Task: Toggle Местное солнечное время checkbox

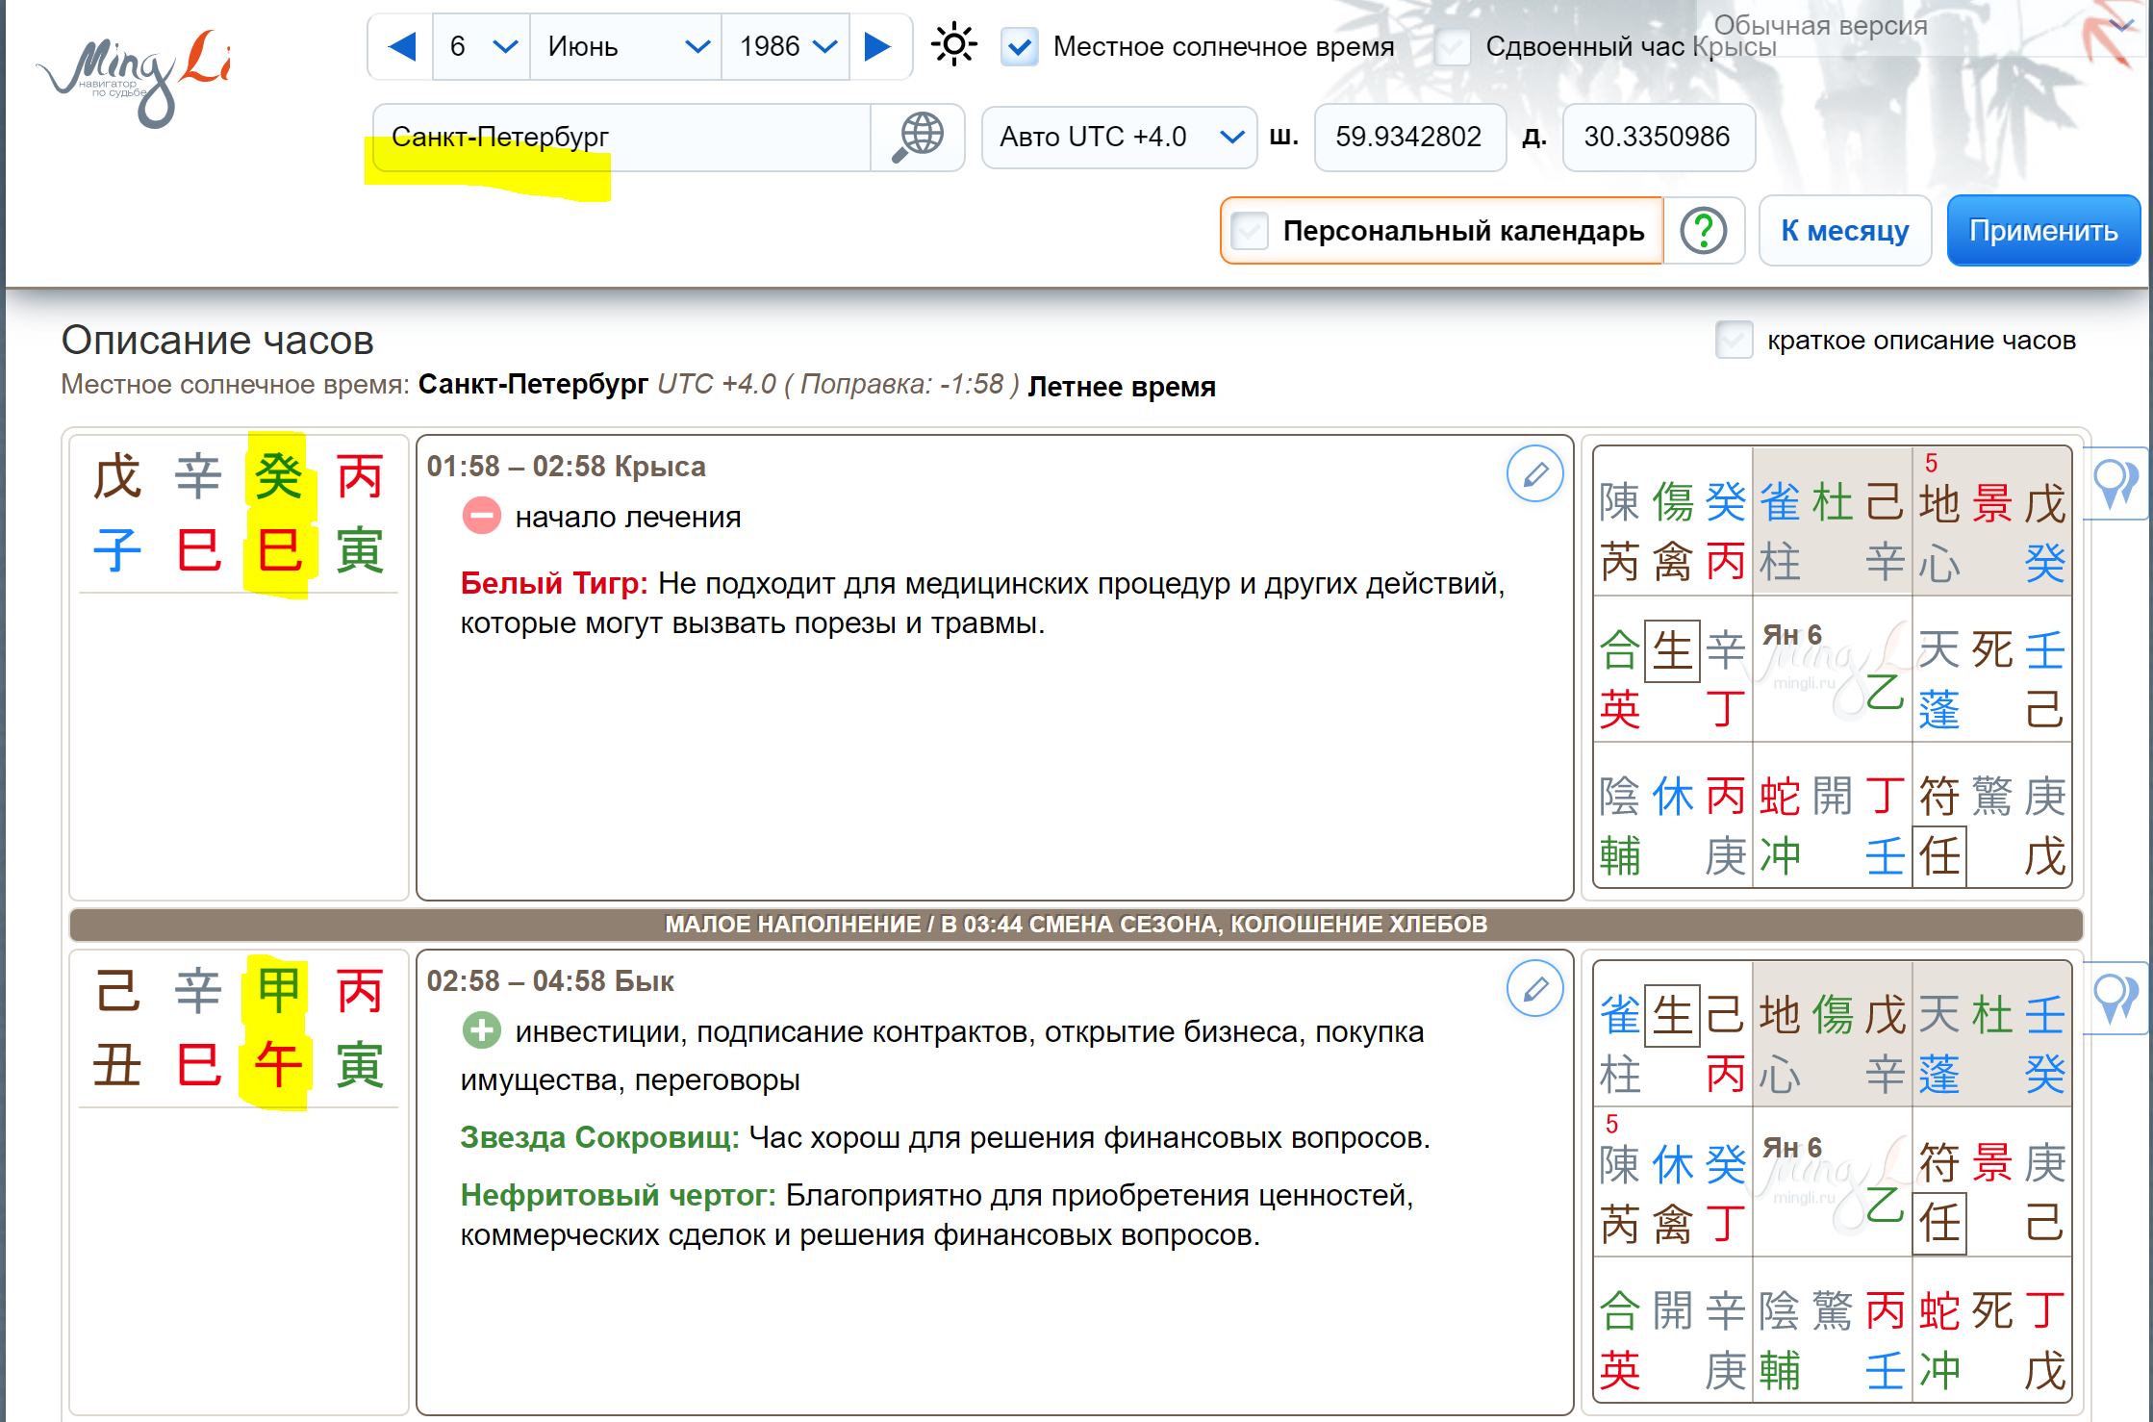Action: tap(1020, 46)
